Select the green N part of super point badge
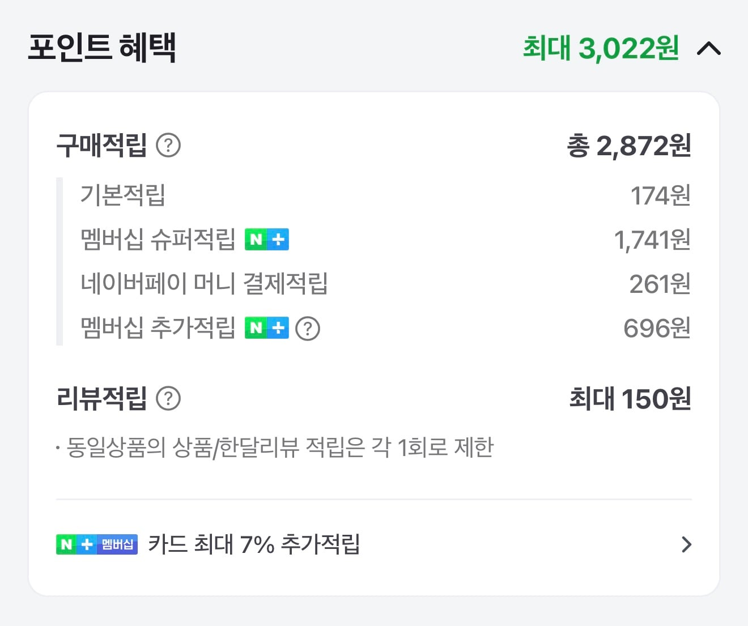This screenshot has width=748, height=626. [x=256, y=239]
